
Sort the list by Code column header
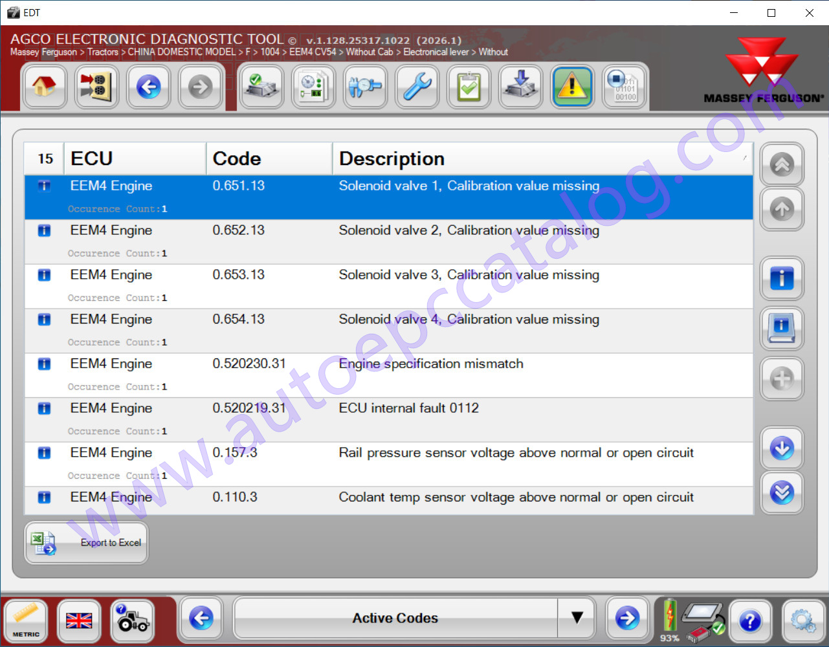[x=269, y=159]
